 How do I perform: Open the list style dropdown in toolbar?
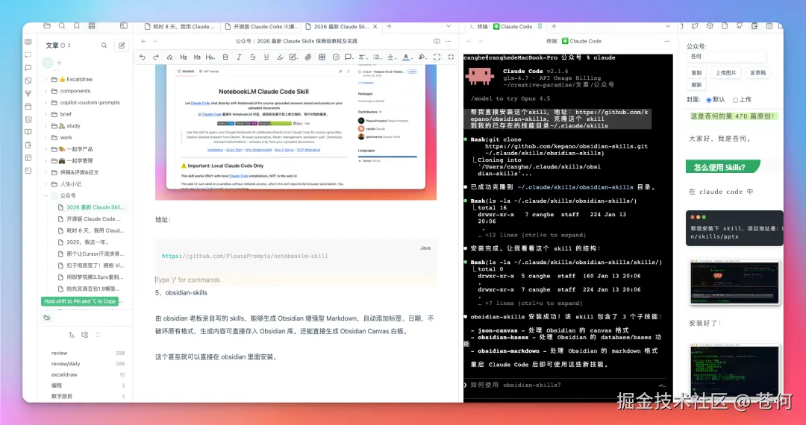[377, 57]
